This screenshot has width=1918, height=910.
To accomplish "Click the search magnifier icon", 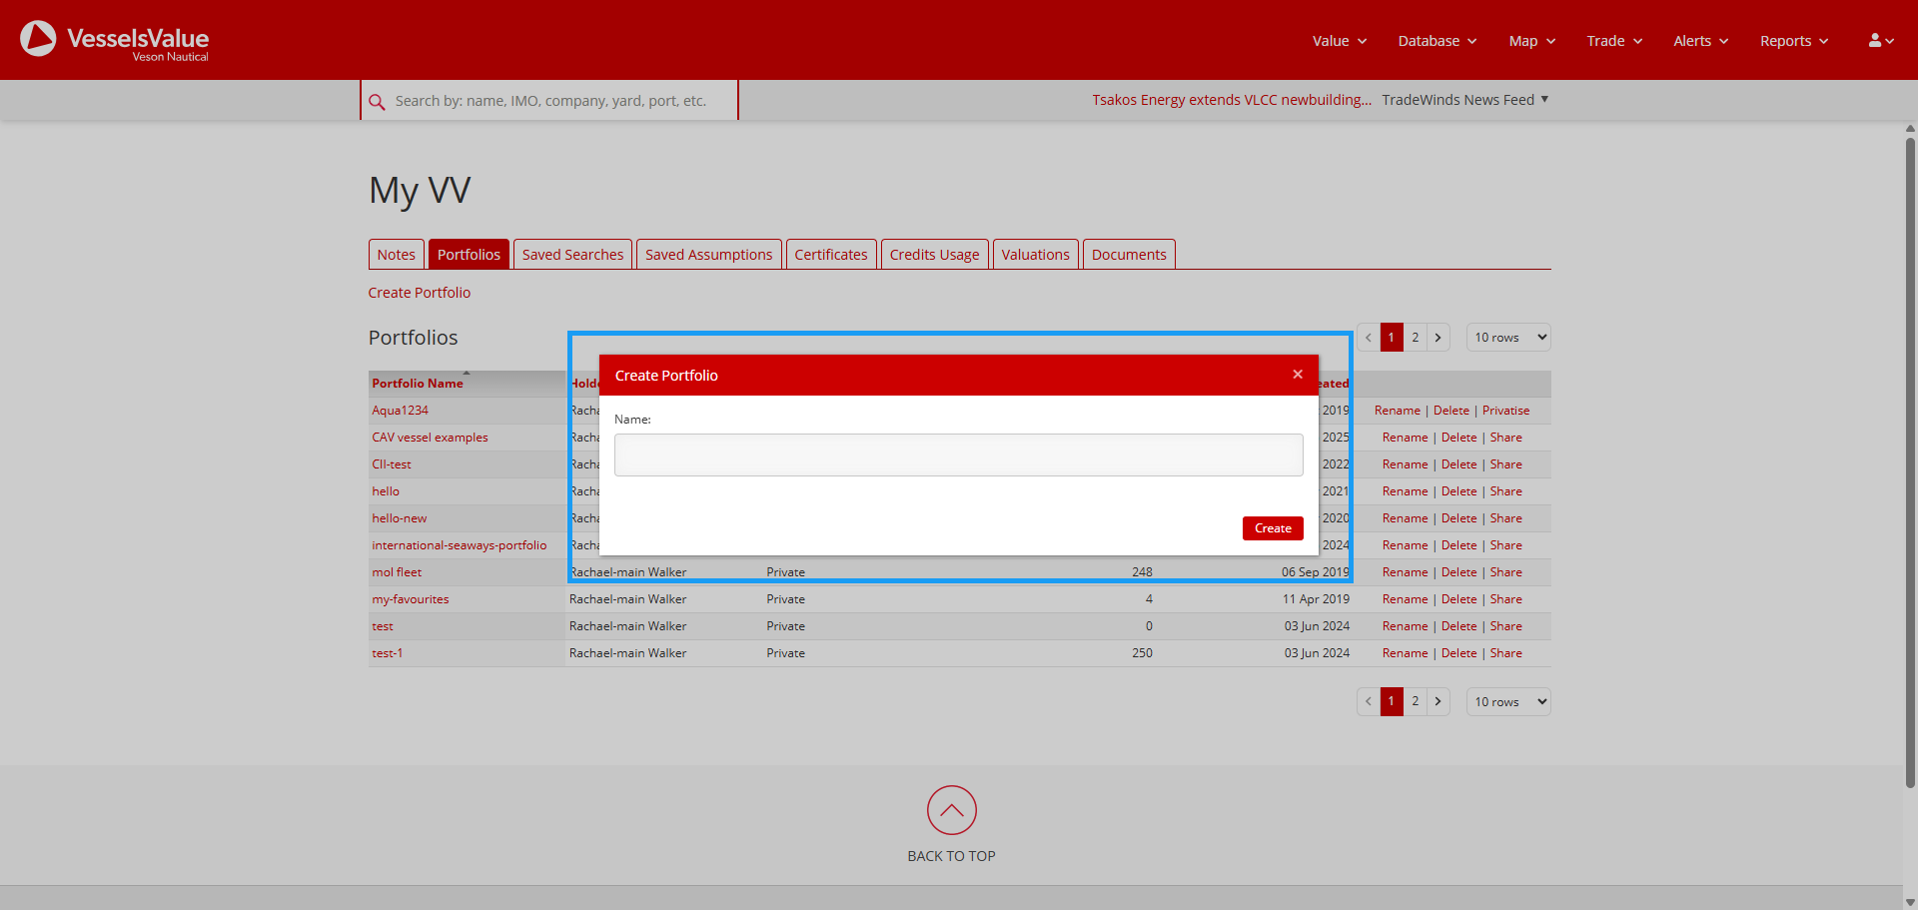I will tap(377, 102).
